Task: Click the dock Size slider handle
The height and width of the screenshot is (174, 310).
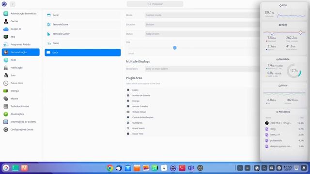Action: [x=175, y=48]
